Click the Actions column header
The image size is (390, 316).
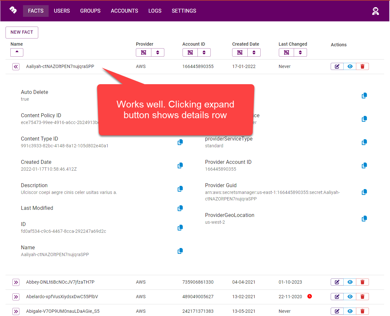coord(339,45)
